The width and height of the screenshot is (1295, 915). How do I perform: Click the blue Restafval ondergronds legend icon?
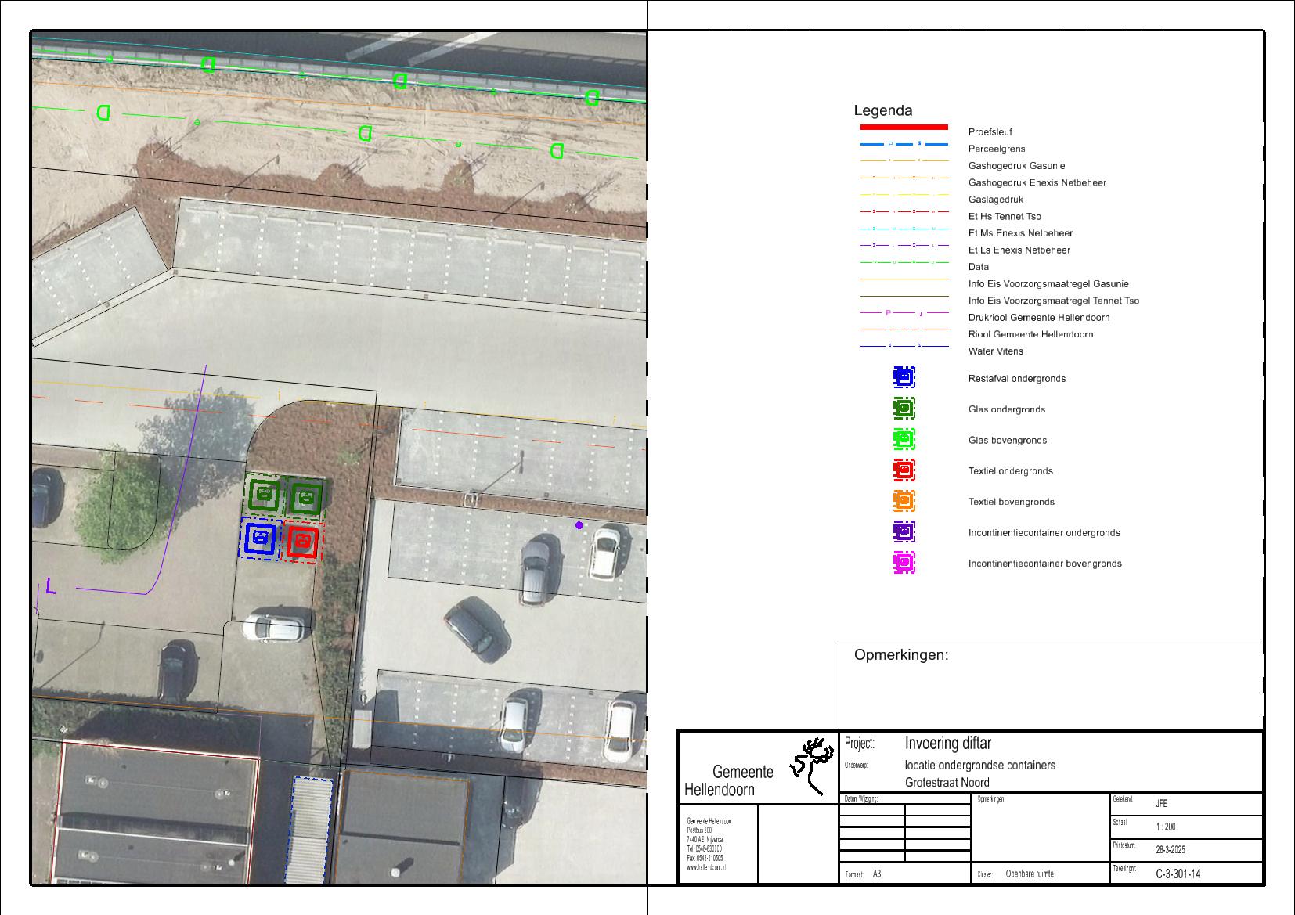[x=904, y=377]
